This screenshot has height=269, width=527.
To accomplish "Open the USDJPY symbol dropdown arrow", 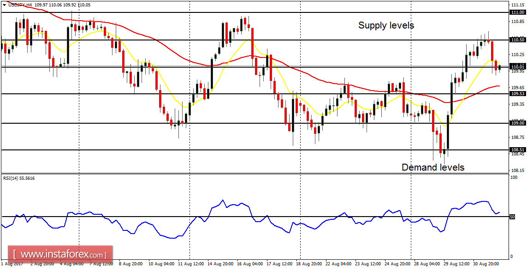I will (4, 5).
